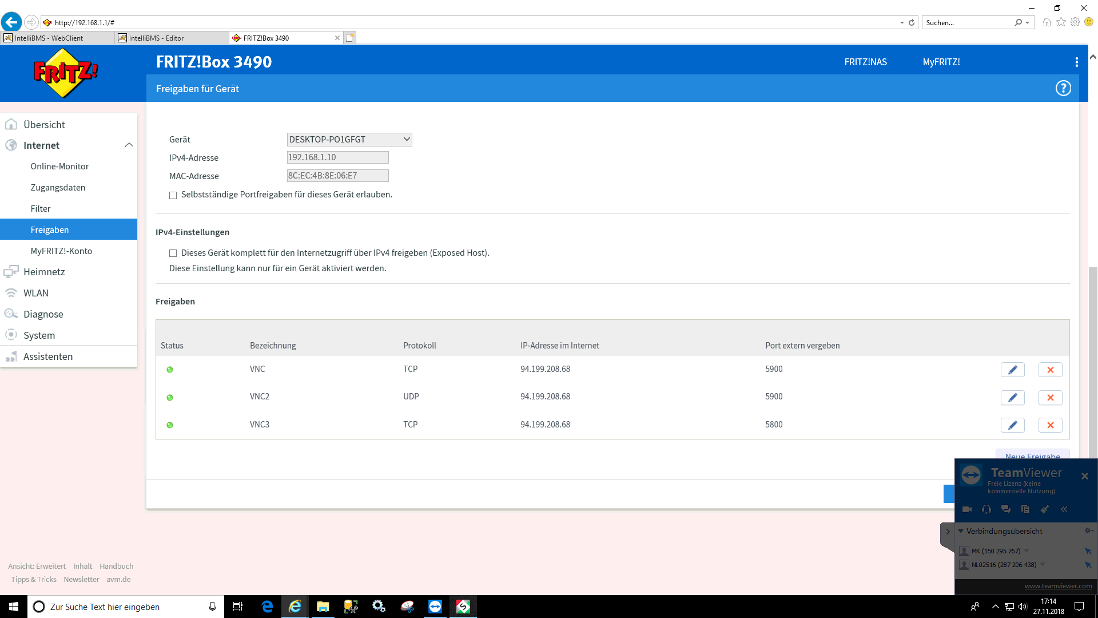Edit the VNC3 port forwarding entry
Screen dimensions: 1098x618
tap(1012, 425)
